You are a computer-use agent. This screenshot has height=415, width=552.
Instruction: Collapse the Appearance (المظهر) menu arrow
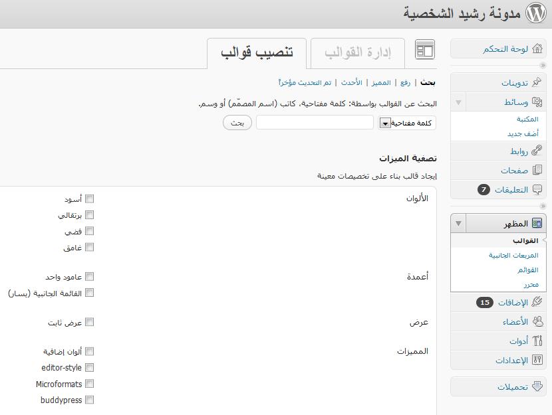[458, 224]
